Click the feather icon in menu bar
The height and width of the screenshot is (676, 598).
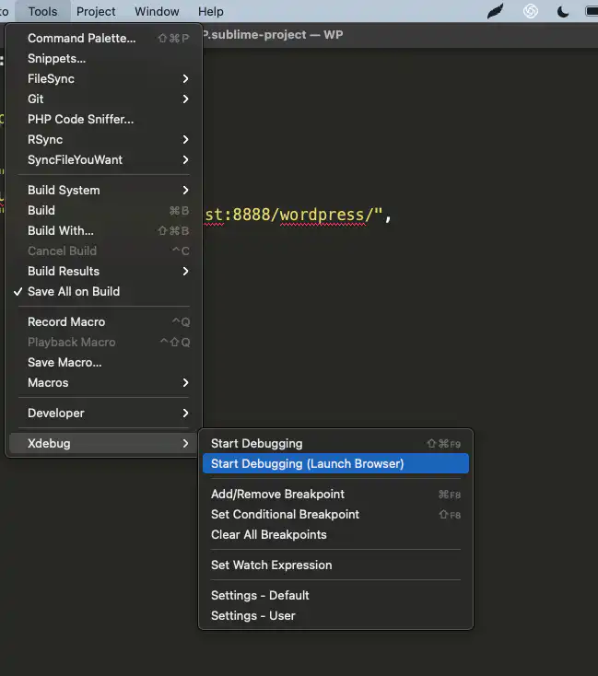(x=496, y=12)
